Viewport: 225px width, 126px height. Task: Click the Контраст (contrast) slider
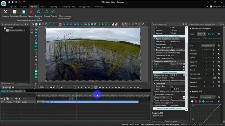click(x=207, y=54)
